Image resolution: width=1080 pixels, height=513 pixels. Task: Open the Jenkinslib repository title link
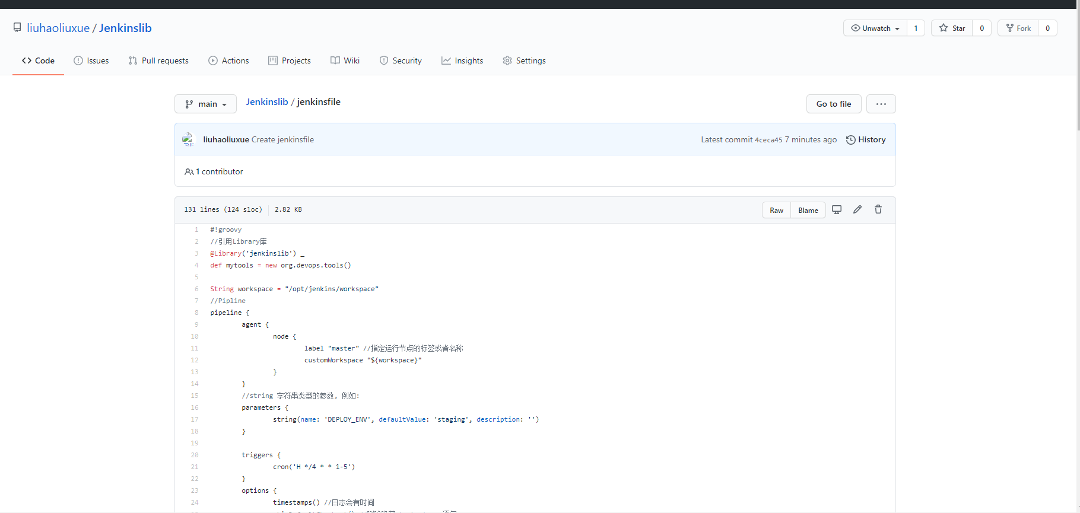125,28
